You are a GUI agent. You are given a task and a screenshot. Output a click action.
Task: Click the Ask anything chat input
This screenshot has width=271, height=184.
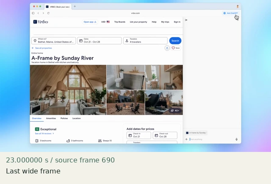pyautogui.click(x=212, y=139)
